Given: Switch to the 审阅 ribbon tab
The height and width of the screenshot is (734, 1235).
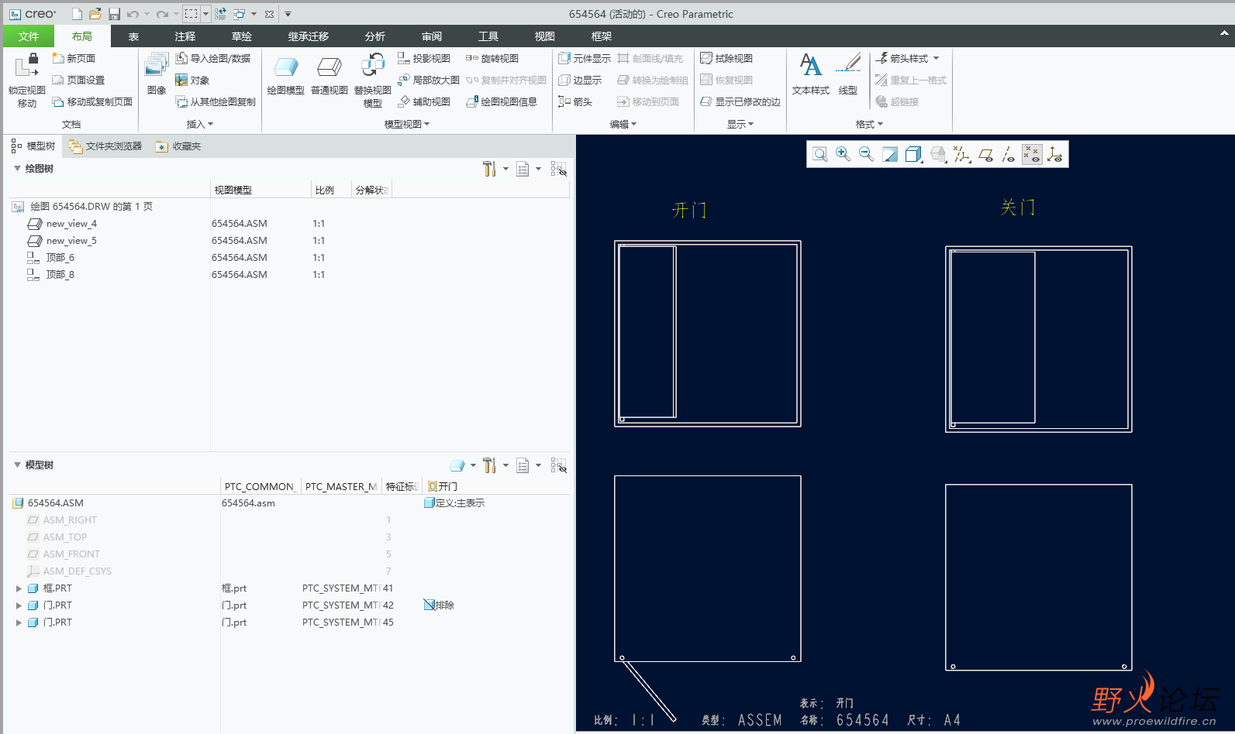Looking at the screenshot, I should pos(432,36).
